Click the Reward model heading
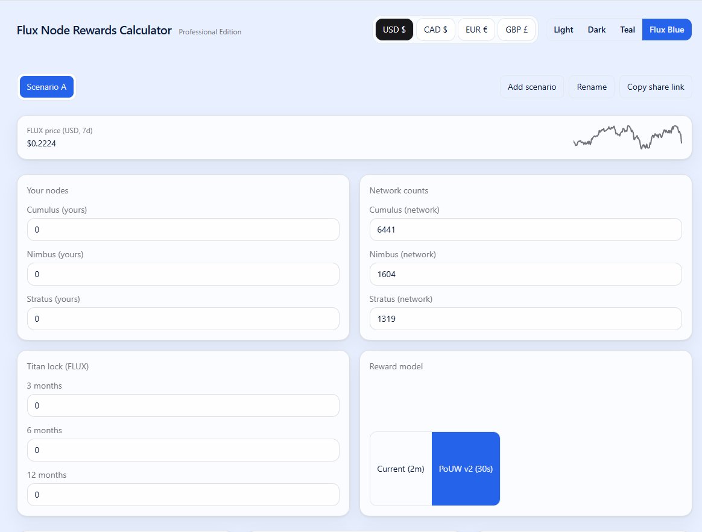This screenshot has width=702, height=532. [x=396, y=366]
